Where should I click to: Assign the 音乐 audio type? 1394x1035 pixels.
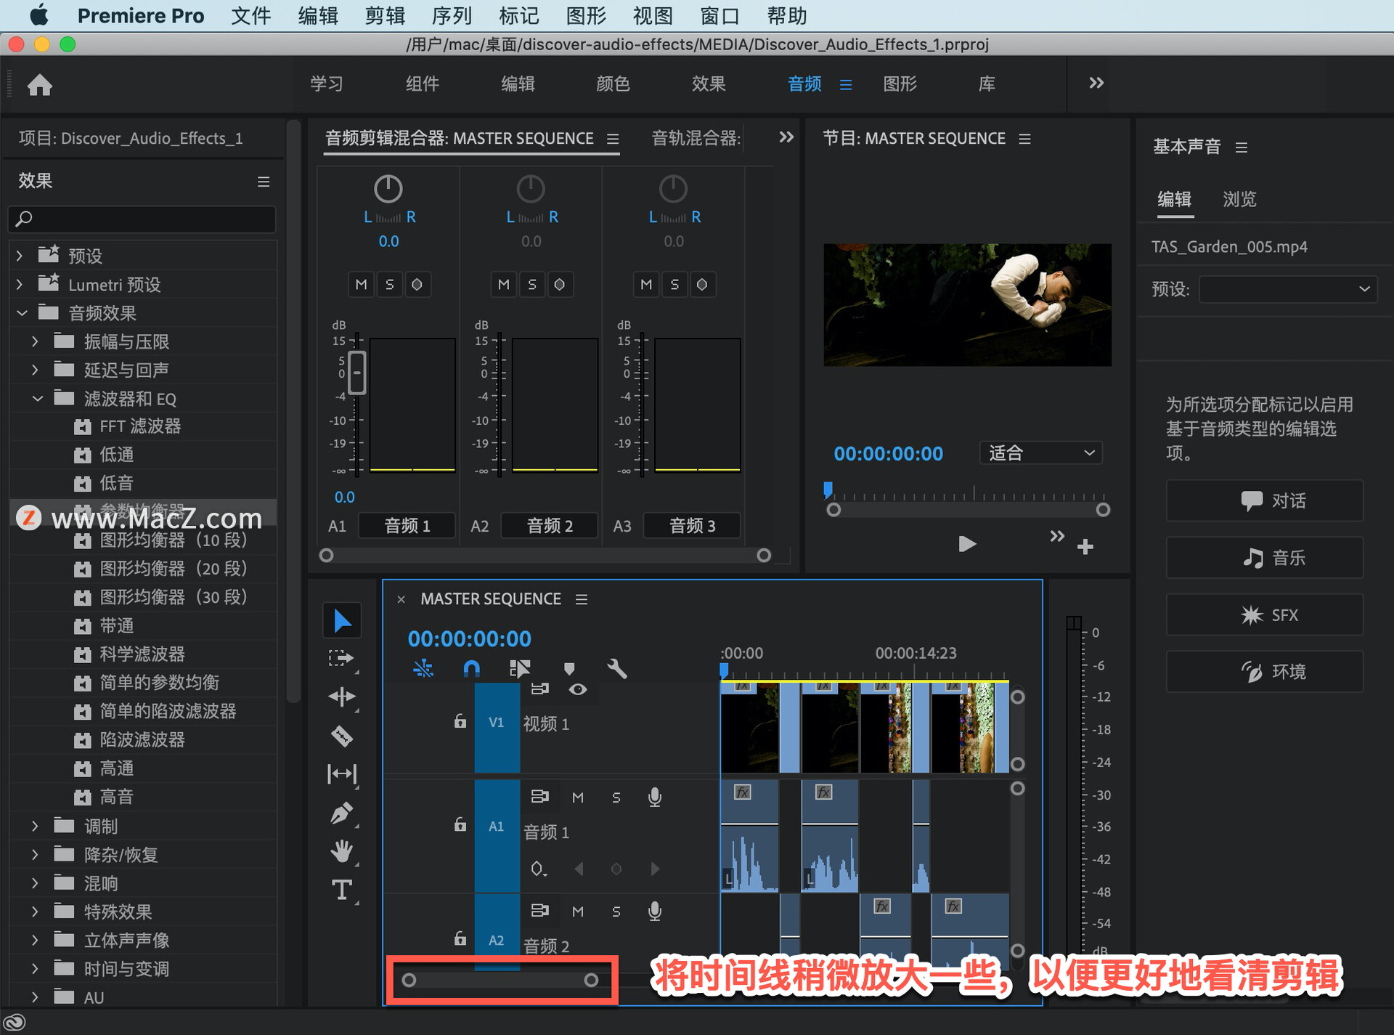(x=1264, y=558)
